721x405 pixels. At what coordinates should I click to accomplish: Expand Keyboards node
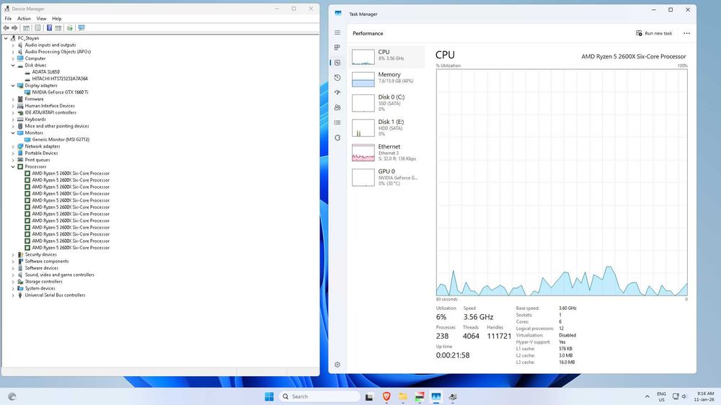click(x=13, y=119)
